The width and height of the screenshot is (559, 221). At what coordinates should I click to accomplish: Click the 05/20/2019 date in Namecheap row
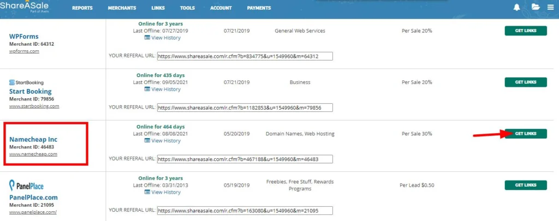point(237,134)
